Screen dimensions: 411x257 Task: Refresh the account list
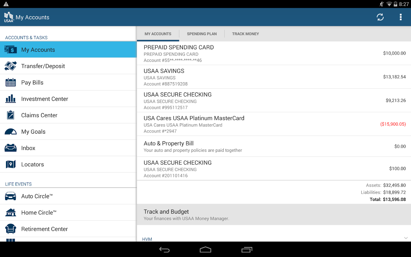380,17
